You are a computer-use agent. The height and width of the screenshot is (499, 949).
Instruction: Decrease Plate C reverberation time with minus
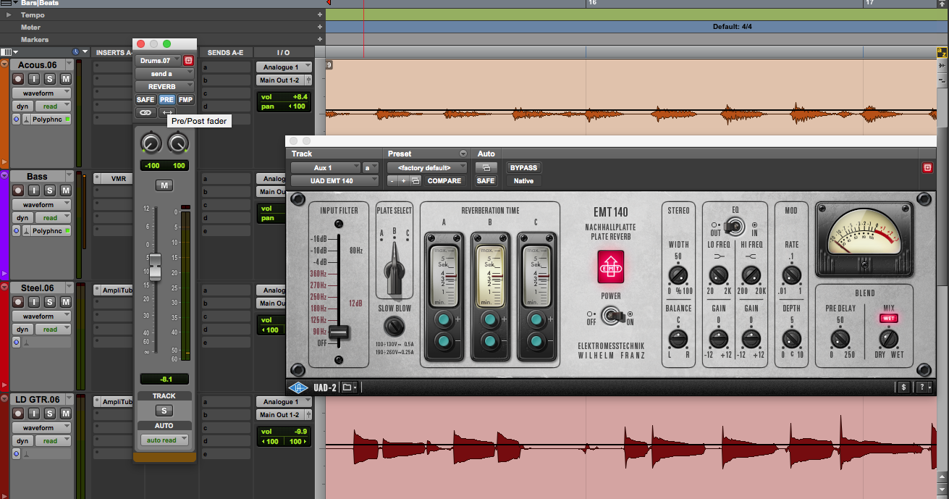pyautogui.click(x=536, y=341)
